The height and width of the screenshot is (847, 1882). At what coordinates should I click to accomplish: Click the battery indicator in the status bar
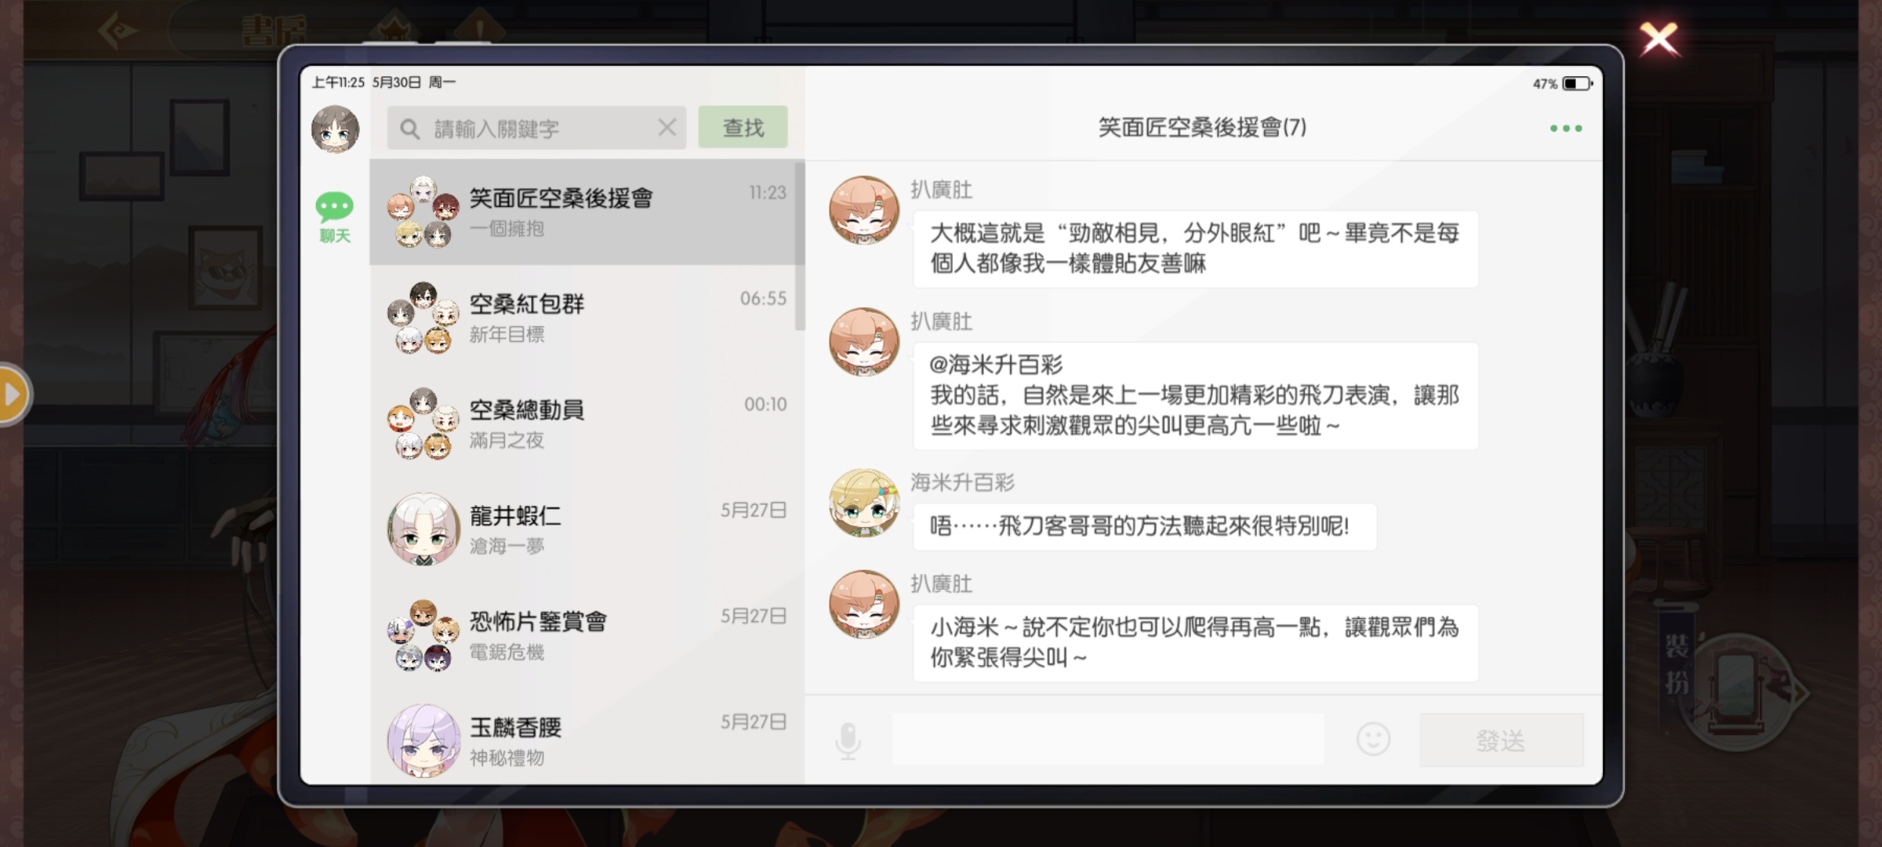[x=1577, y=83]
